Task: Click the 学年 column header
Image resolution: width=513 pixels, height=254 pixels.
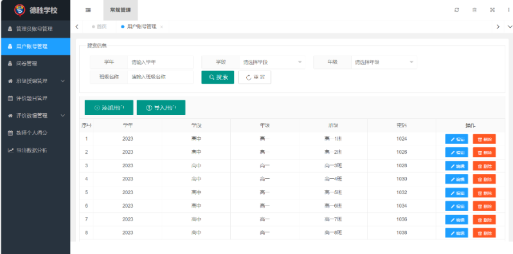Action: click(127, 125)
